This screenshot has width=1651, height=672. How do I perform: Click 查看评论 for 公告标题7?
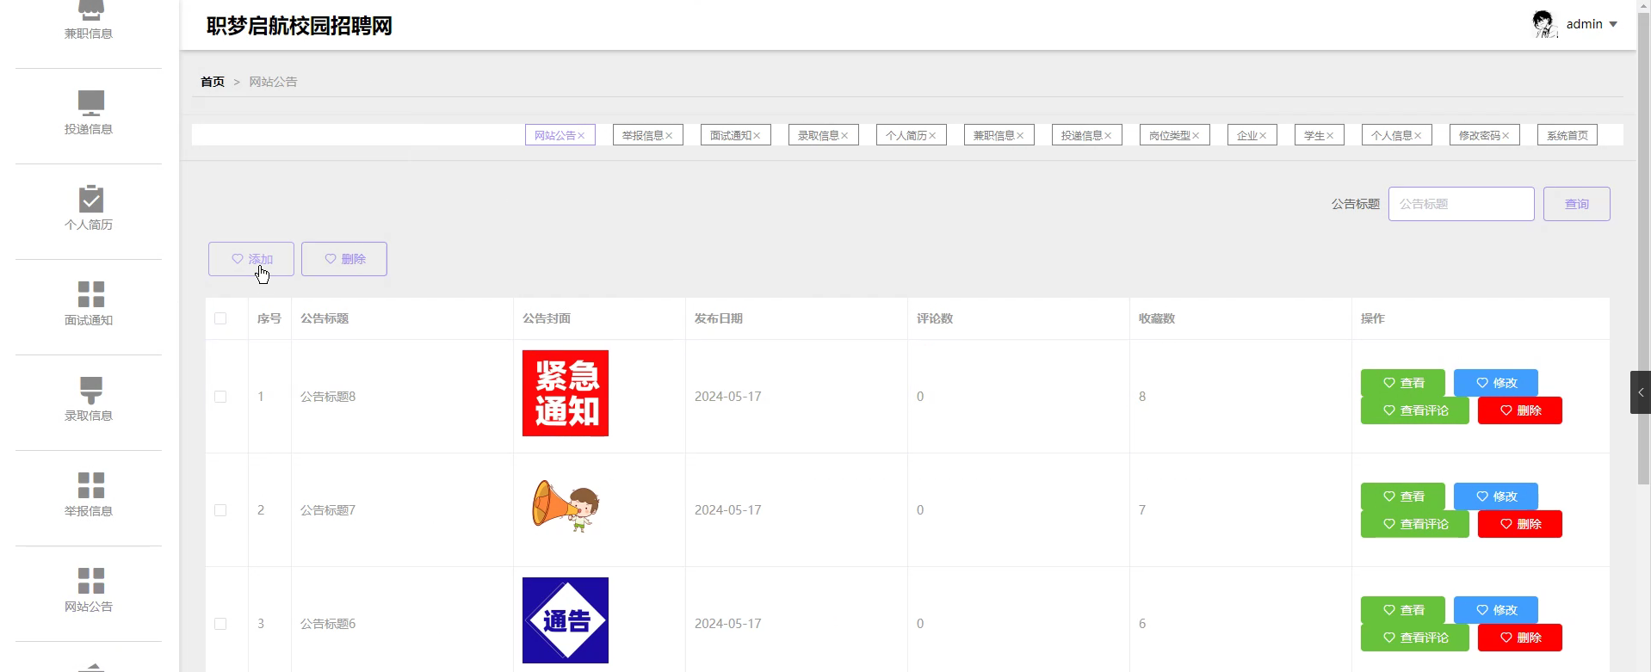click(x=1415, y=524)
